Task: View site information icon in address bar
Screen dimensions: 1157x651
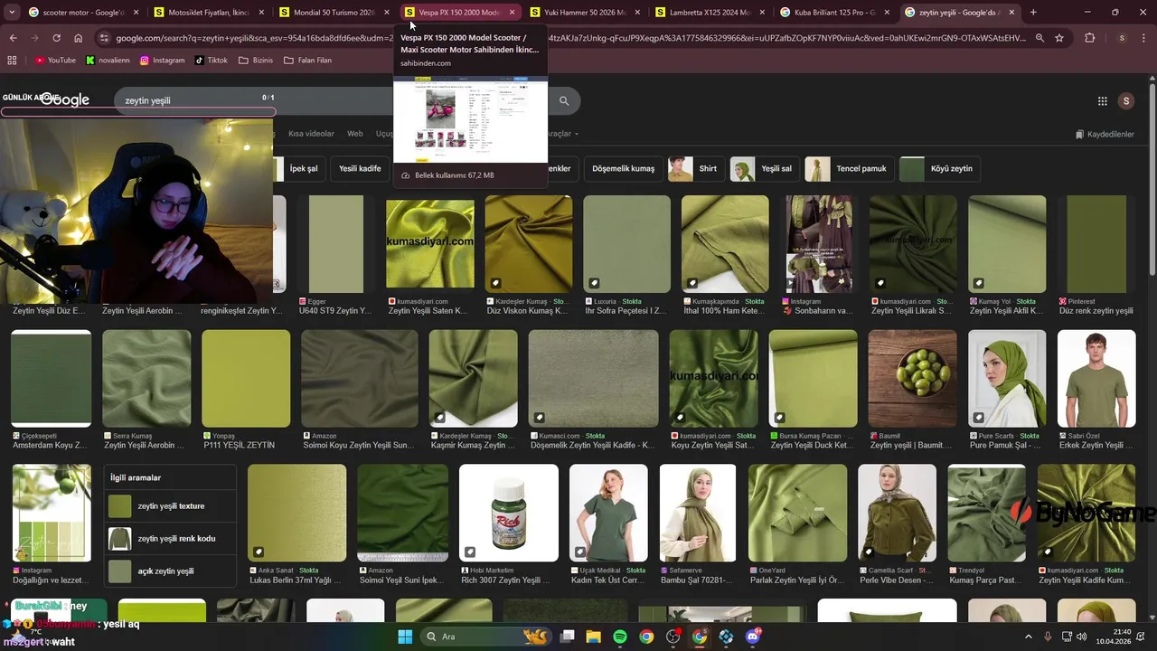Action: (x=105, y=38)
